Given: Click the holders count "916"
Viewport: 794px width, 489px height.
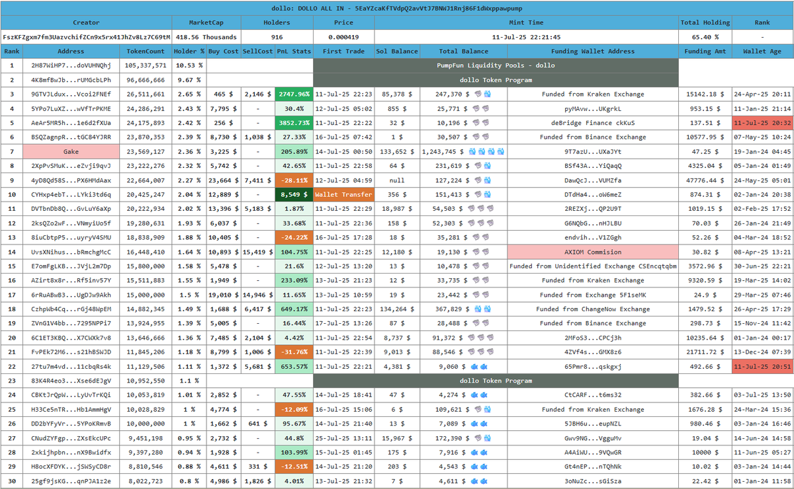Looking at the screenshot, I should pyautogui.click(x=277, y=37).
